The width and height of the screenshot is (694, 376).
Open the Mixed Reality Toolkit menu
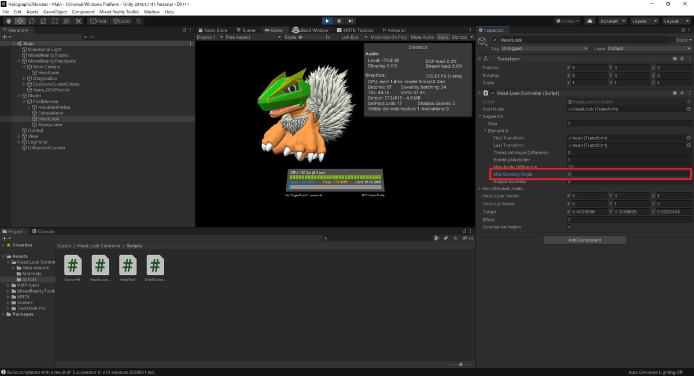120,12
